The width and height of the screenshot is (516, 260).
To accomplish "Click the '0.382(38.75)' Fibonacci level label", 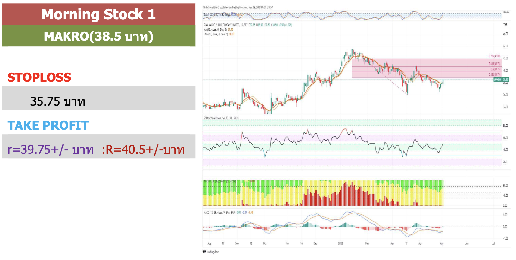I will pos(494,74).
